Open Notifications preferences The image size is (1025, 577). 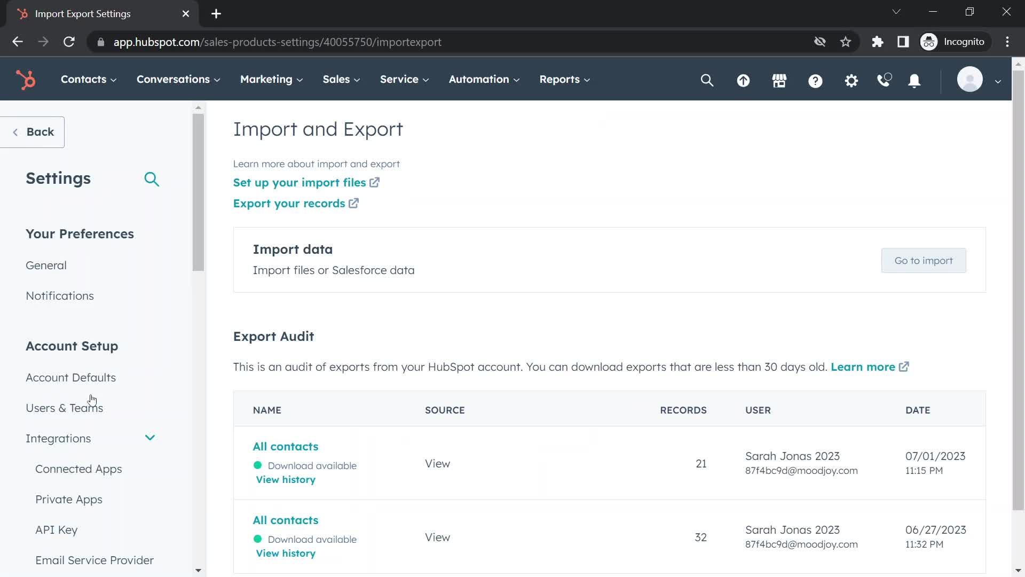(60, 296)
